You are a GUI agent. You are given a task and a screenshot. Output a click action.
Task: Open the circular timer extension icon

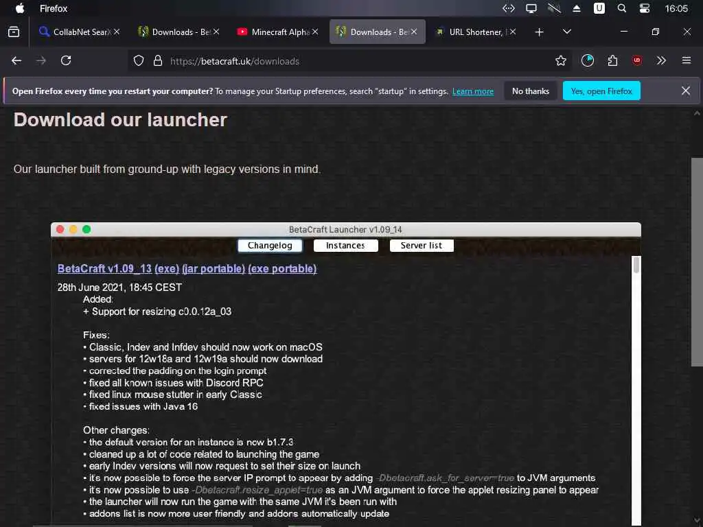(588, 60)
